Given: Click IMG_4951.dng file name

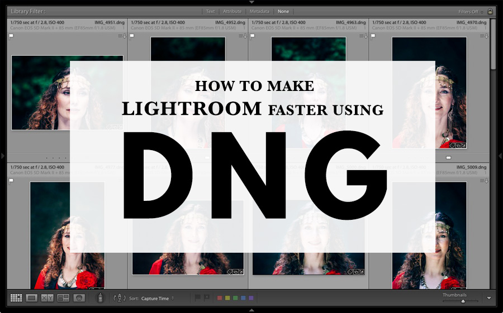Looking at the screenshot, I should [x=110, y=22].
